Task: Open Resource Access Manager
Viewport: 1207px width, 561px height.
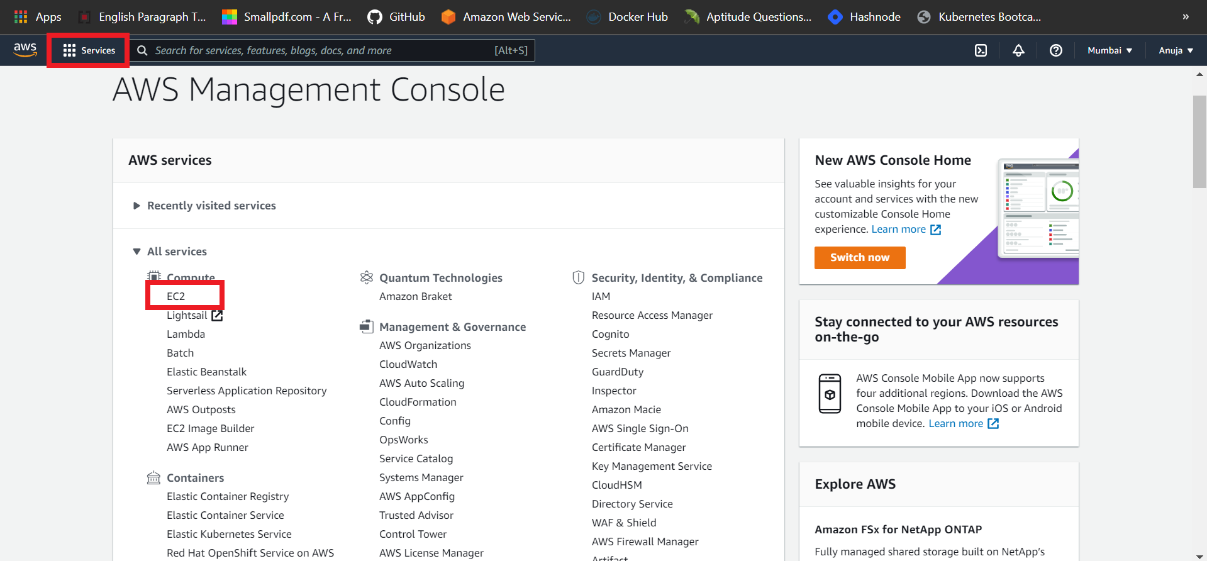Action: [x=652, y=315]
